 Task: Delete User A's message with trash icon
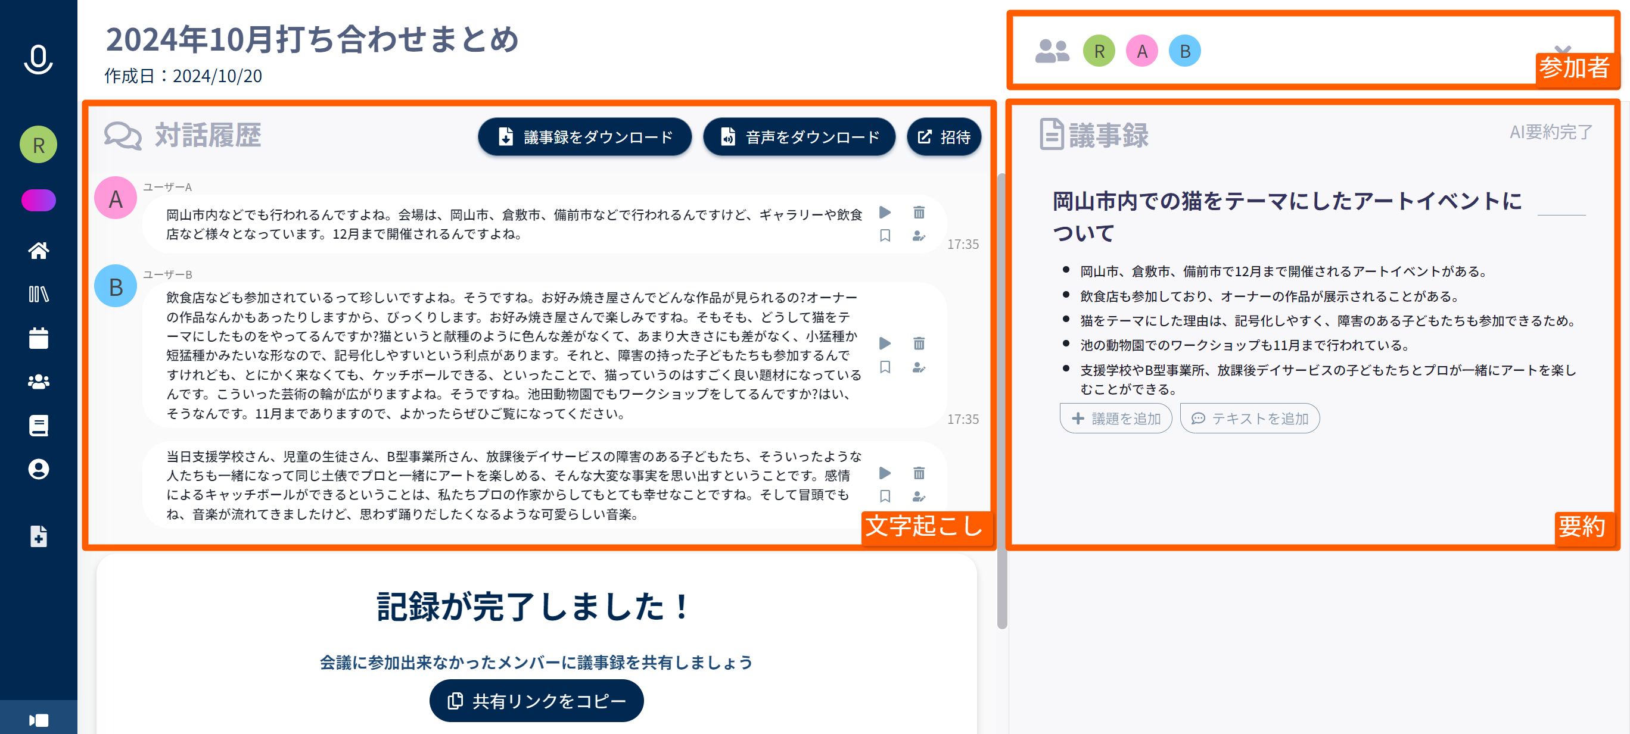[x=919, y=213]
